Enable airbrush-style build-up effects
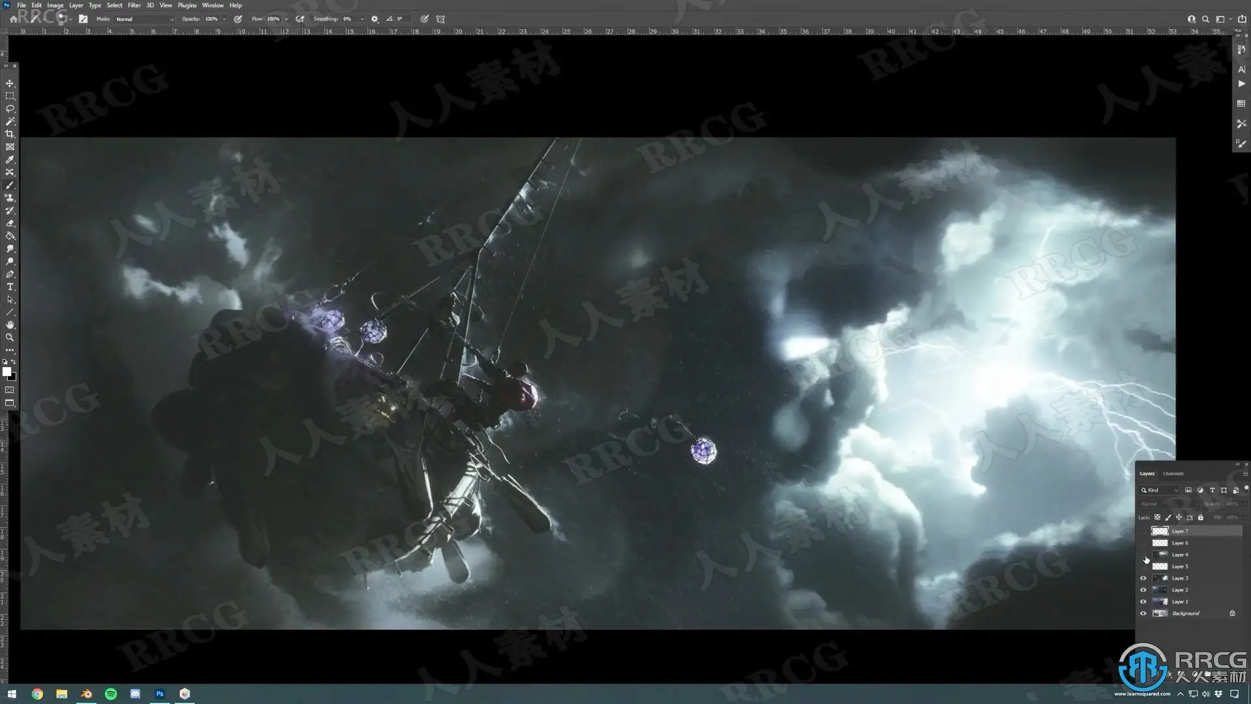The width and height of the screenshot is (1251, 704). point(300,19)
